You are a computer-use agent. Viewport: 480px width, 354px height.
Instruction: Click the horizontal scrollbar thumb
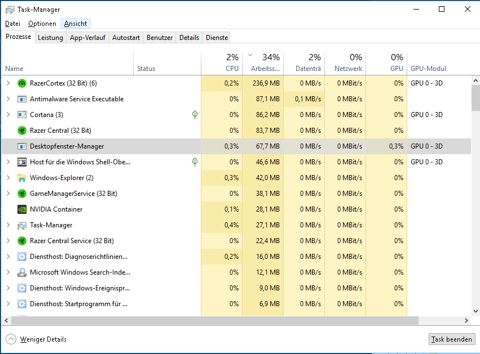pyautogui.click(x=215, y=320)
